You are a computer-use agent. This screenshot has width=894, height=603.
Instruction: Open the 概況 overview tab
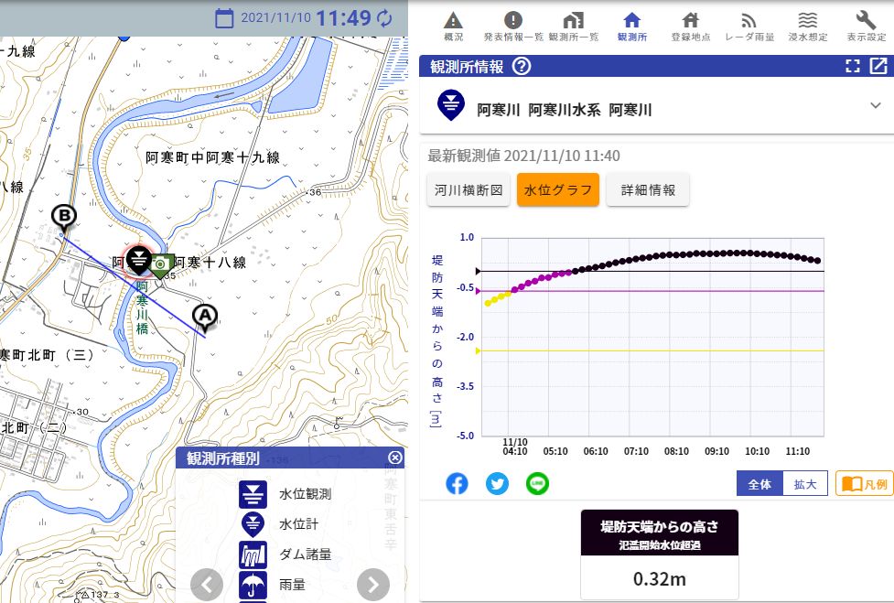453,27
